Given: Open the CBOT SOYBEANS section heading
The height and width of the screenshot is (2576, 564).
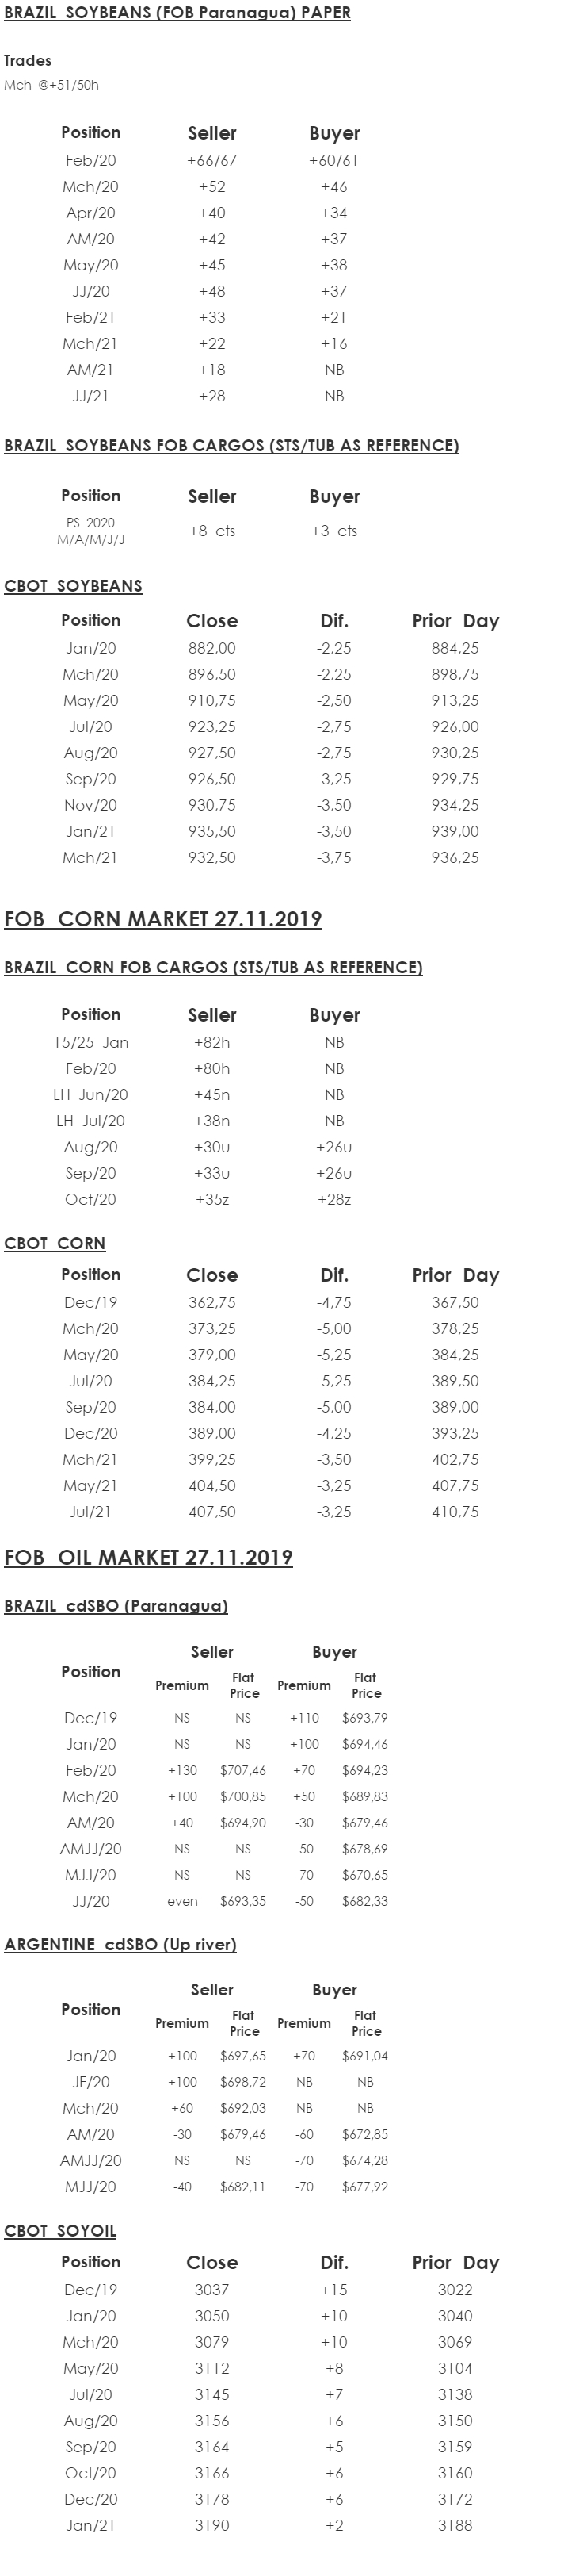Looking at the screenshot, I should coord(73,586).
